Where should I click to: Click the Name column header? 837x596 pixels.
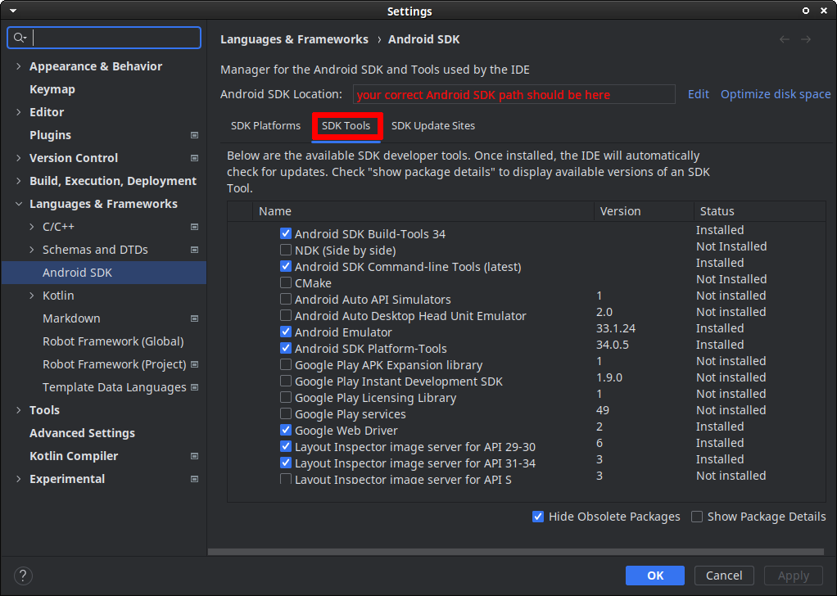pyautogui.click(x=423, y=211)
